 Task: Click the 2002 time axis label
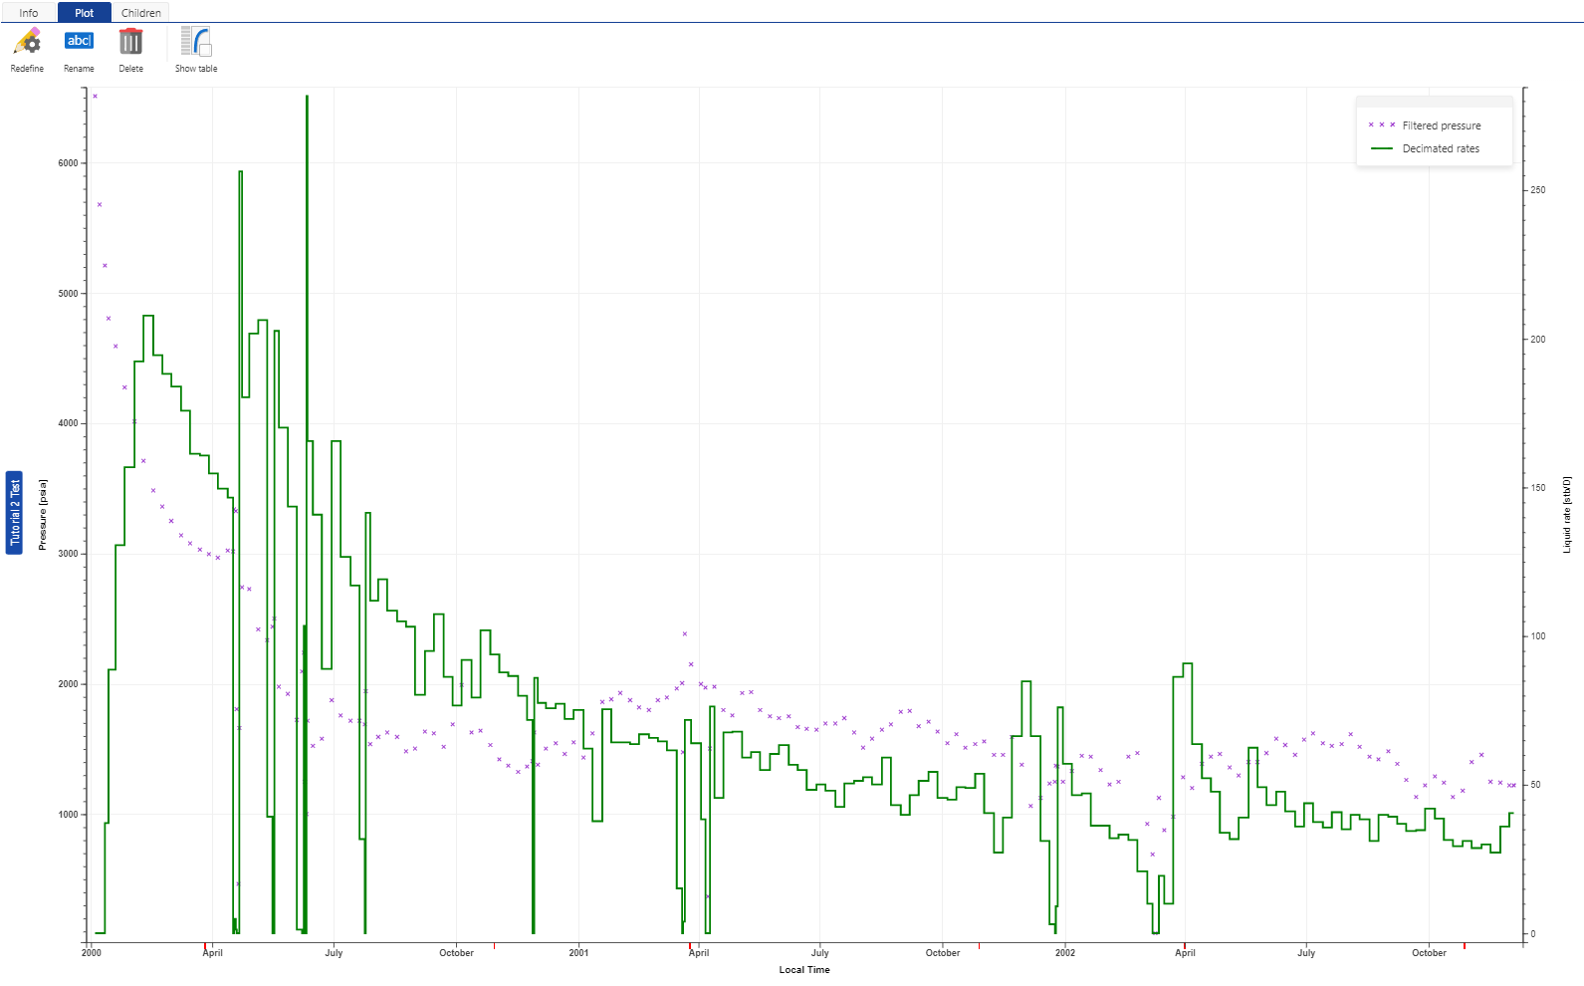(1065, 953)
